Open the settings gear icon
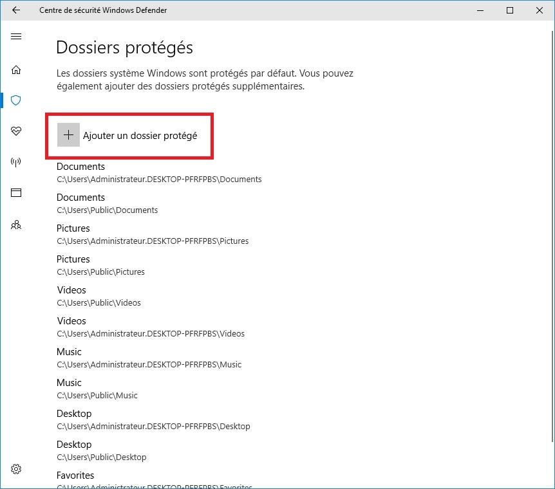This screenshot has width=555, height=489. (16, 469)
